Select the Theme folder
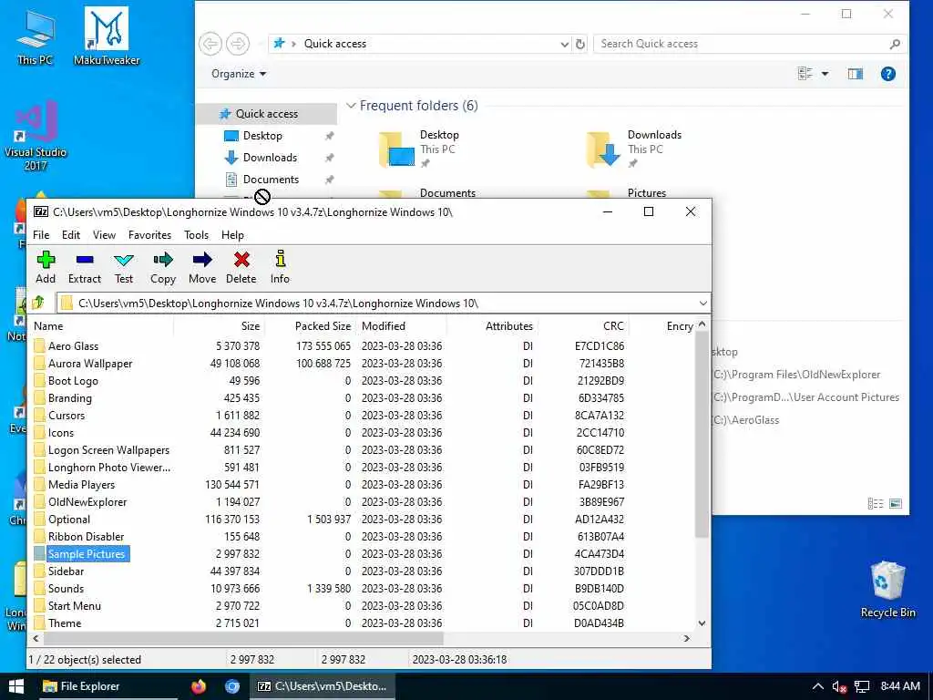This screenshot has width=933, height=700. pos(65,623)
